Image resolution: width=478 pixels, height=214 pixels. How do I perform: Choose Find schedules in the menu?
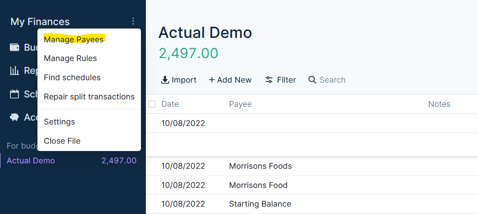pyautogui.click(x=72, y=78)
